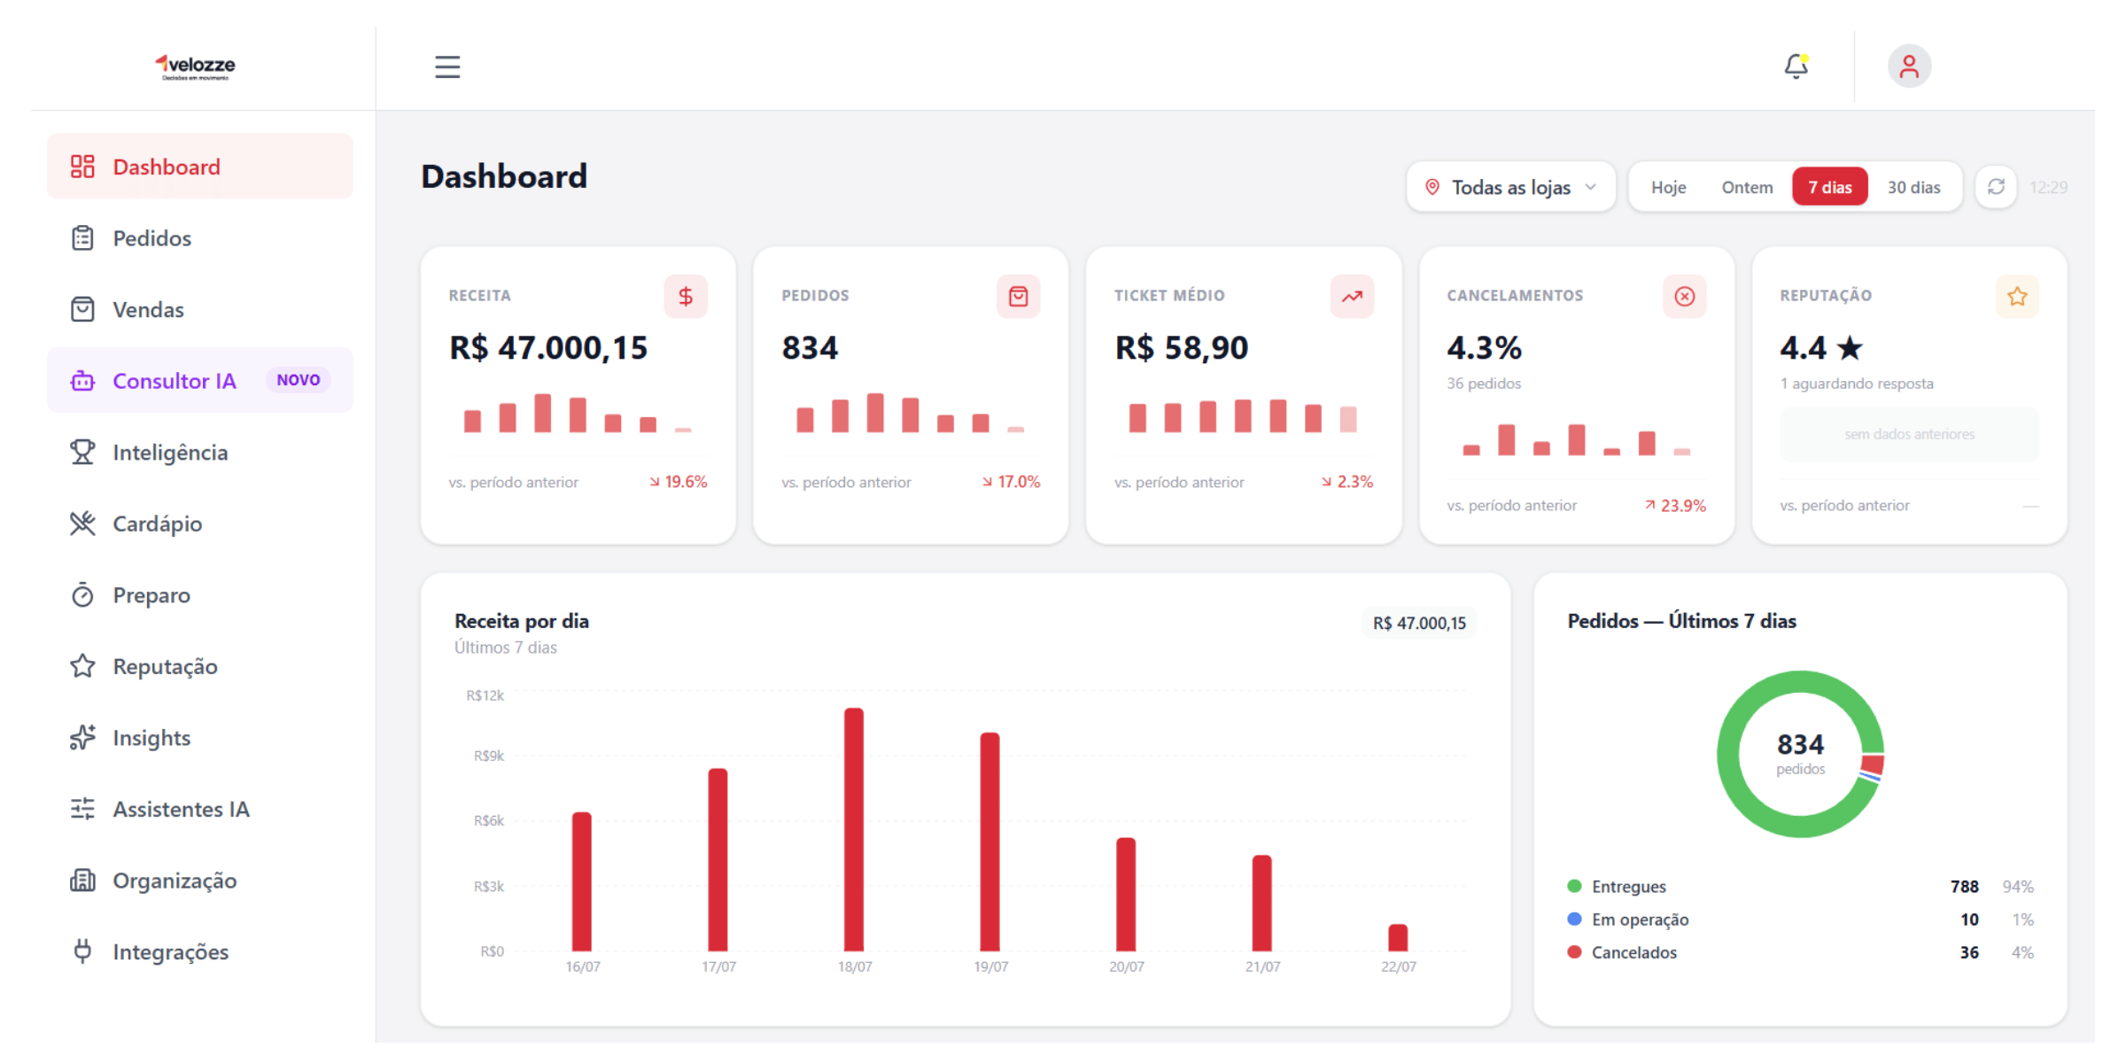Open the Todas as lojas dropdown

click(x=1511, y=187)
